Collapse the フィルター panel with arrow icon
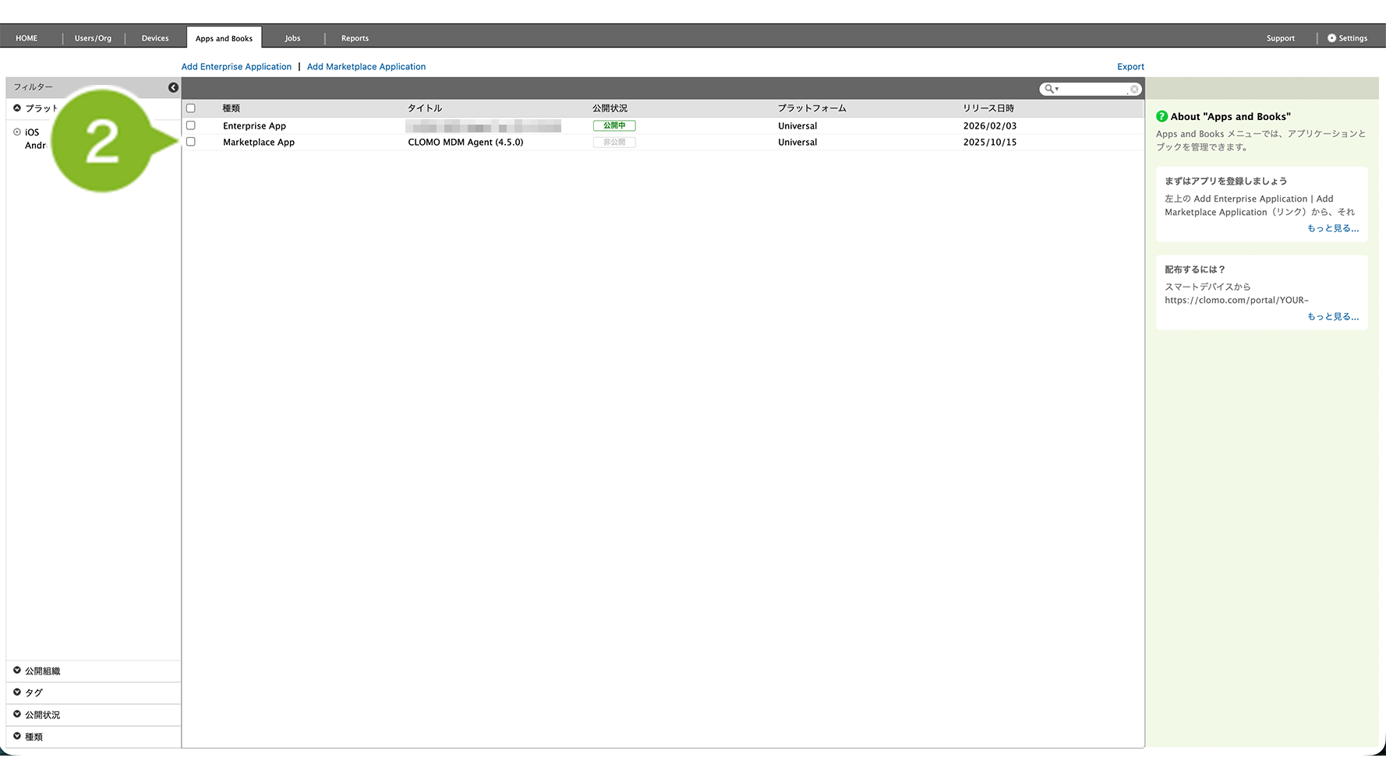Viewport: 1386px width, 779px height. pyautogui.click(x=173, y=87)
